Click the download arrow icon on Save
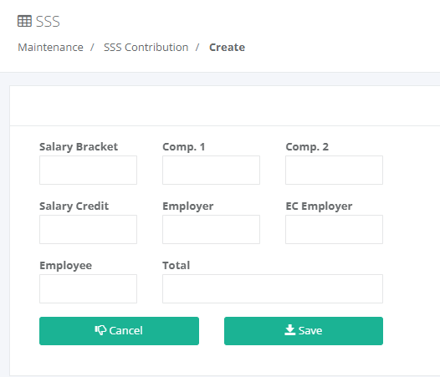The image size is (440, 377). tap(290, 330)
